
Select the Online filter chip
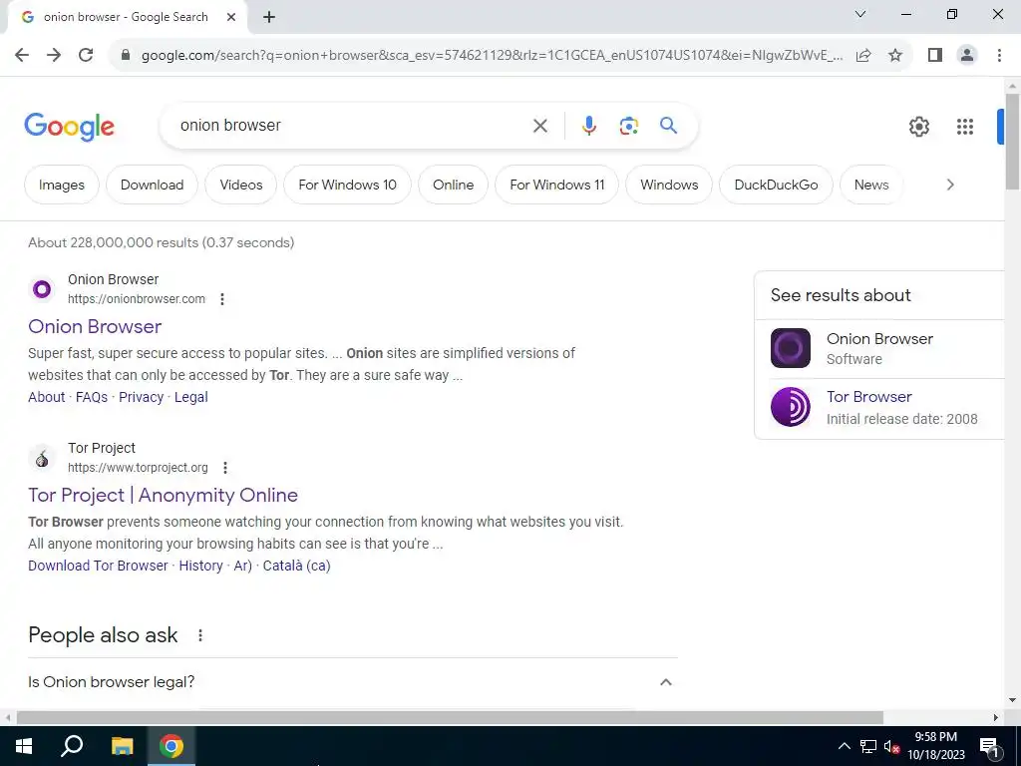click(x=454, y=185)
